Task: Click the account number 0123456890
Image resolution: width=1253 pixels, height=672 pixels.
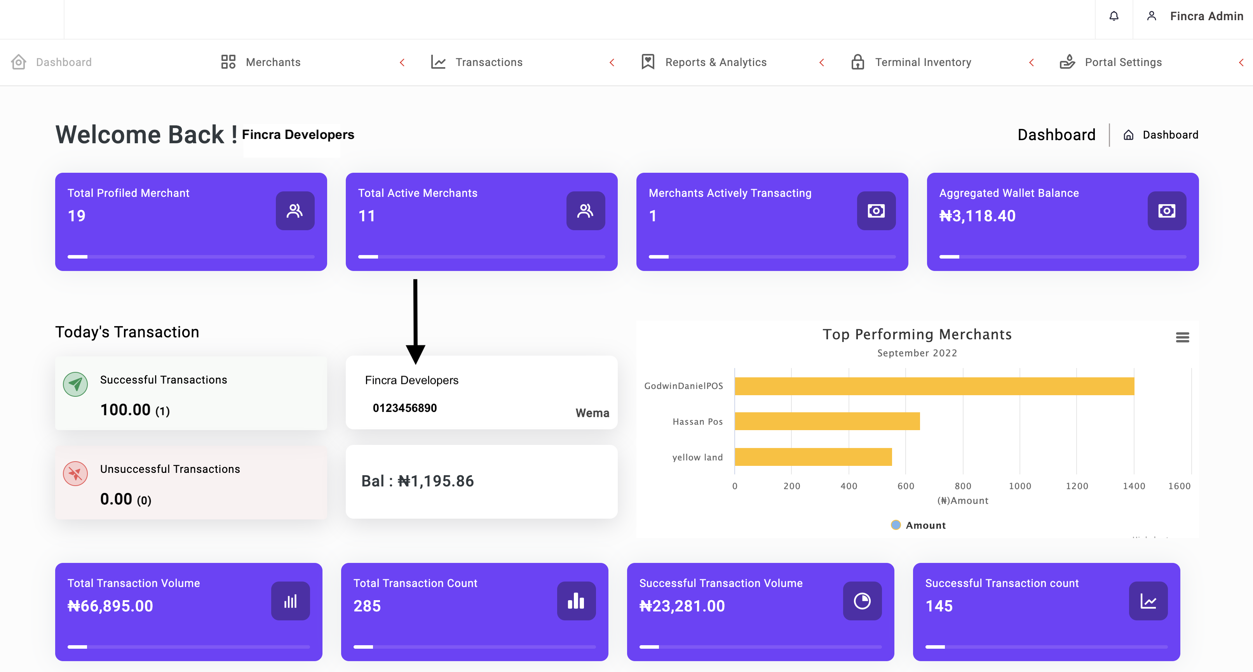Action: pyautogui.click(x=405, y=408)
